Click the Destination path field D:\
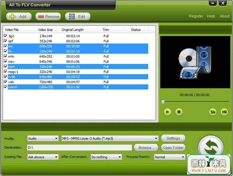233x176 pixels. click(x=80, y=147)
